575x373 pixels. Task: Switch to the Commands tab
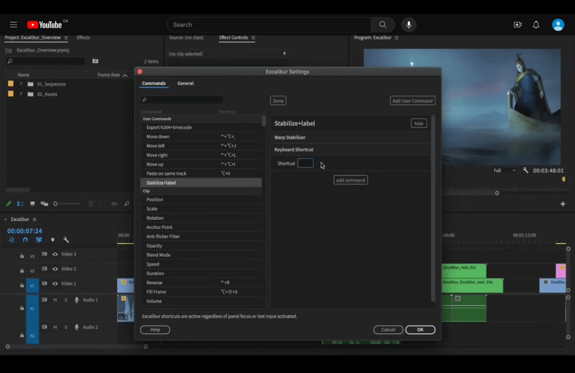(154, 83)
